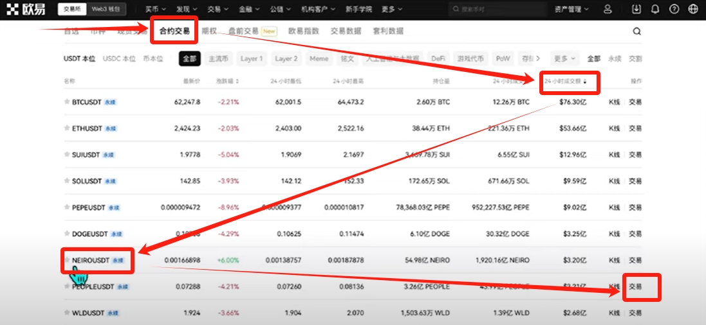Star the WLDUSDT contract
The width and height of the screenshot is (706, 325).
coord(67,312)
